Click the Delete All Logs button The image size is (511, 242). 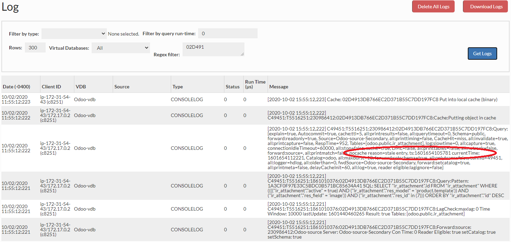433,7
